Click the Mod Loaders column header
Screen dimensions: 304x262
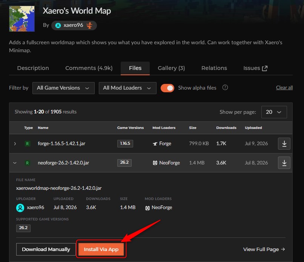(164, 128)
